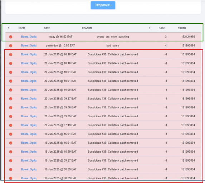The height and width of the screenshot is (183, 205).
Task: Click hash value -1 in 18 Jun 09:57 row
Action: (166, 160)
